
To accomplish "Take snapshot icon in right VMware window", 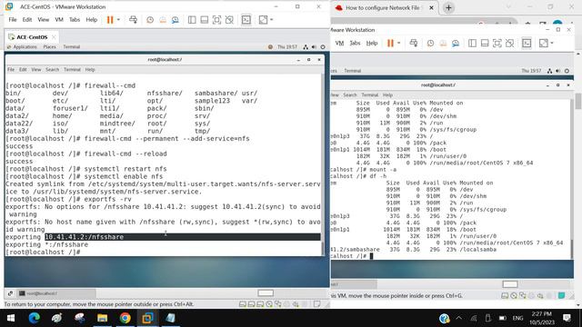I will point(430,43).
